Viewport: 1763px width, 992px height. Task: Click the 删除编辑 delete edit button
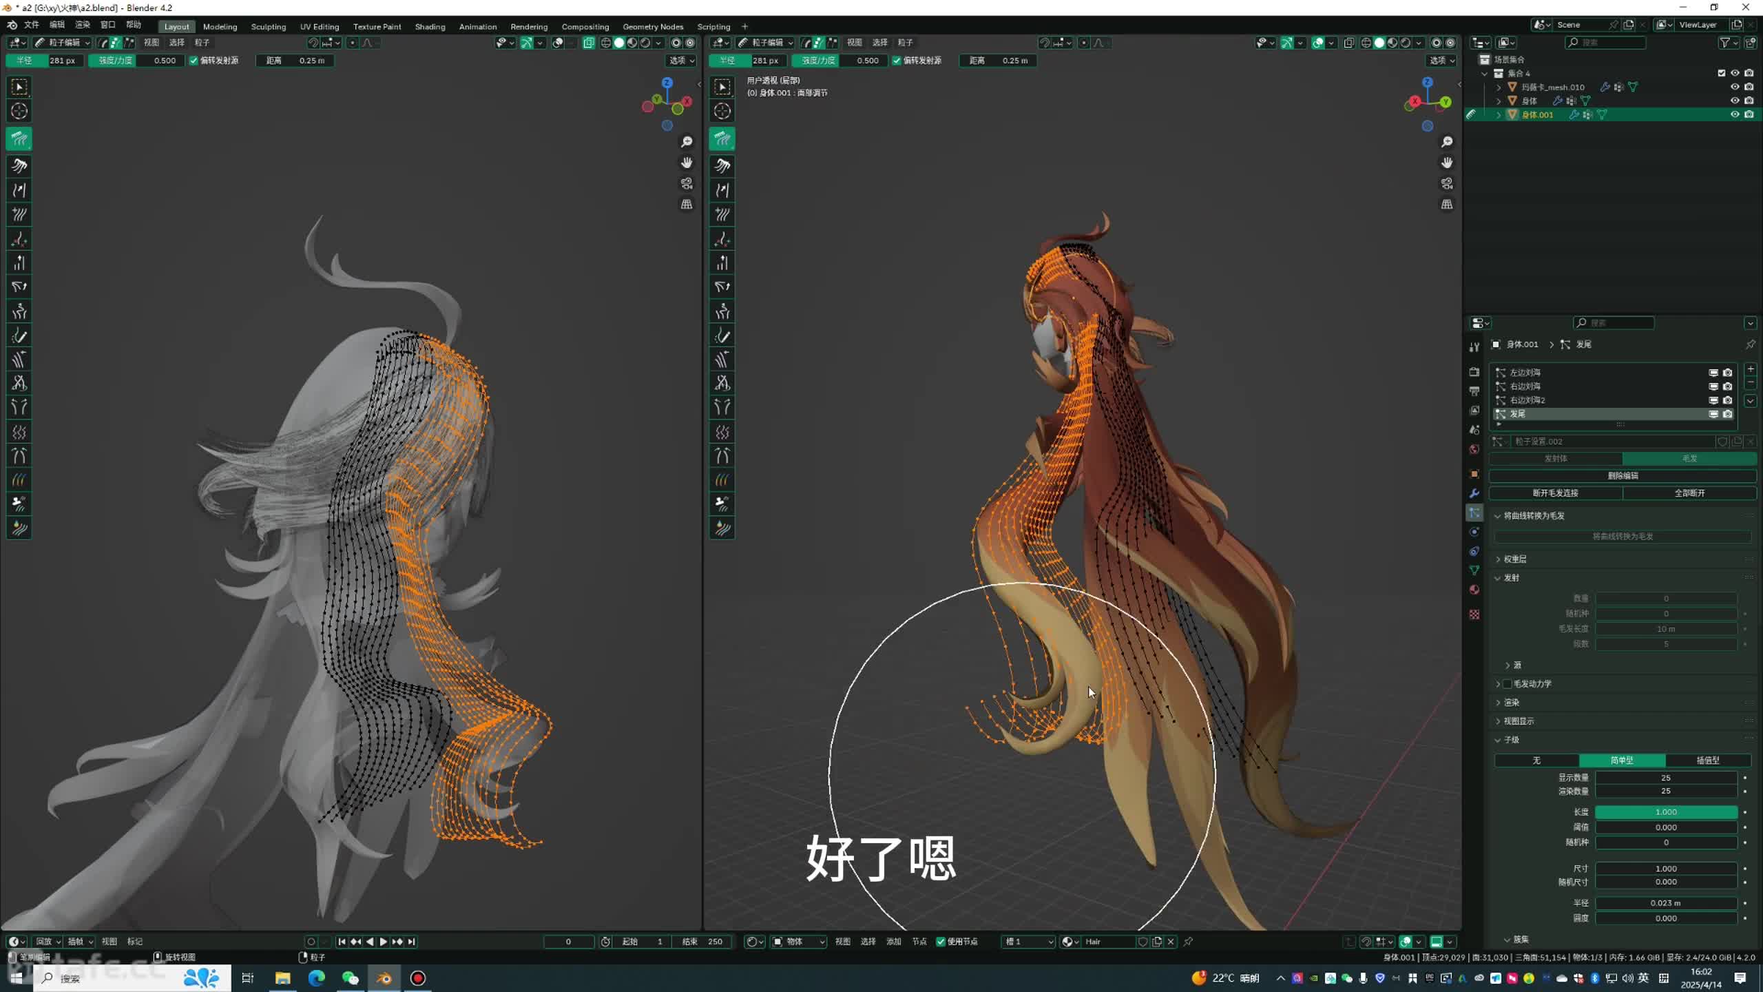[1623, 475]
